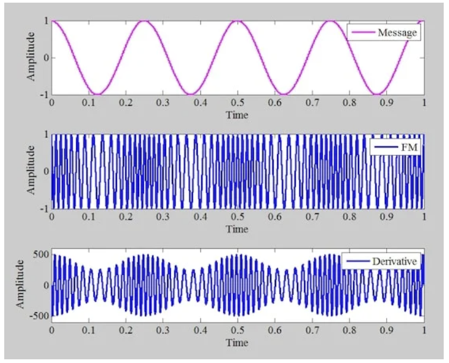This screenshot has width=449, height=363.
Task: Click the 0 y-axis tick of FM plot
Action: click(x=47, y=171)
